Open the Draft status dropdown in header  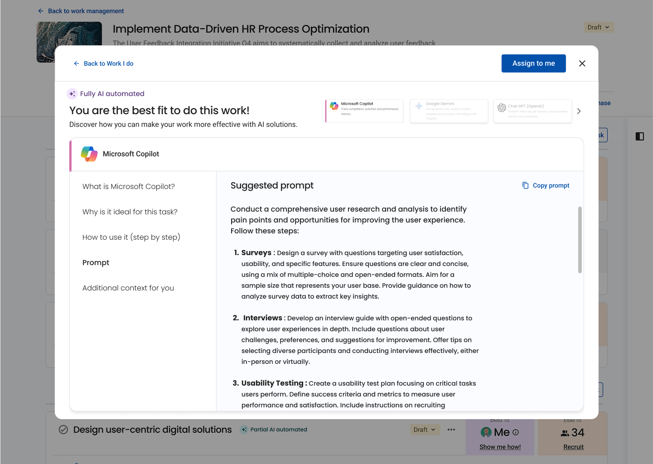pyautogui.click(x=598, y=27)
